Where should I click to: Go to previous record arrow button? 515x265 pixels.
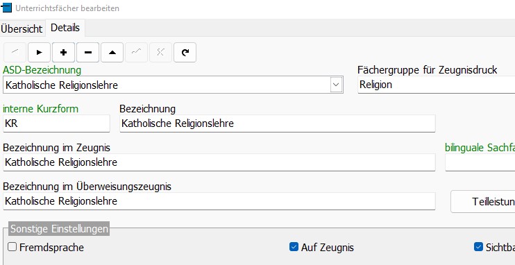[x=15, y=52]
